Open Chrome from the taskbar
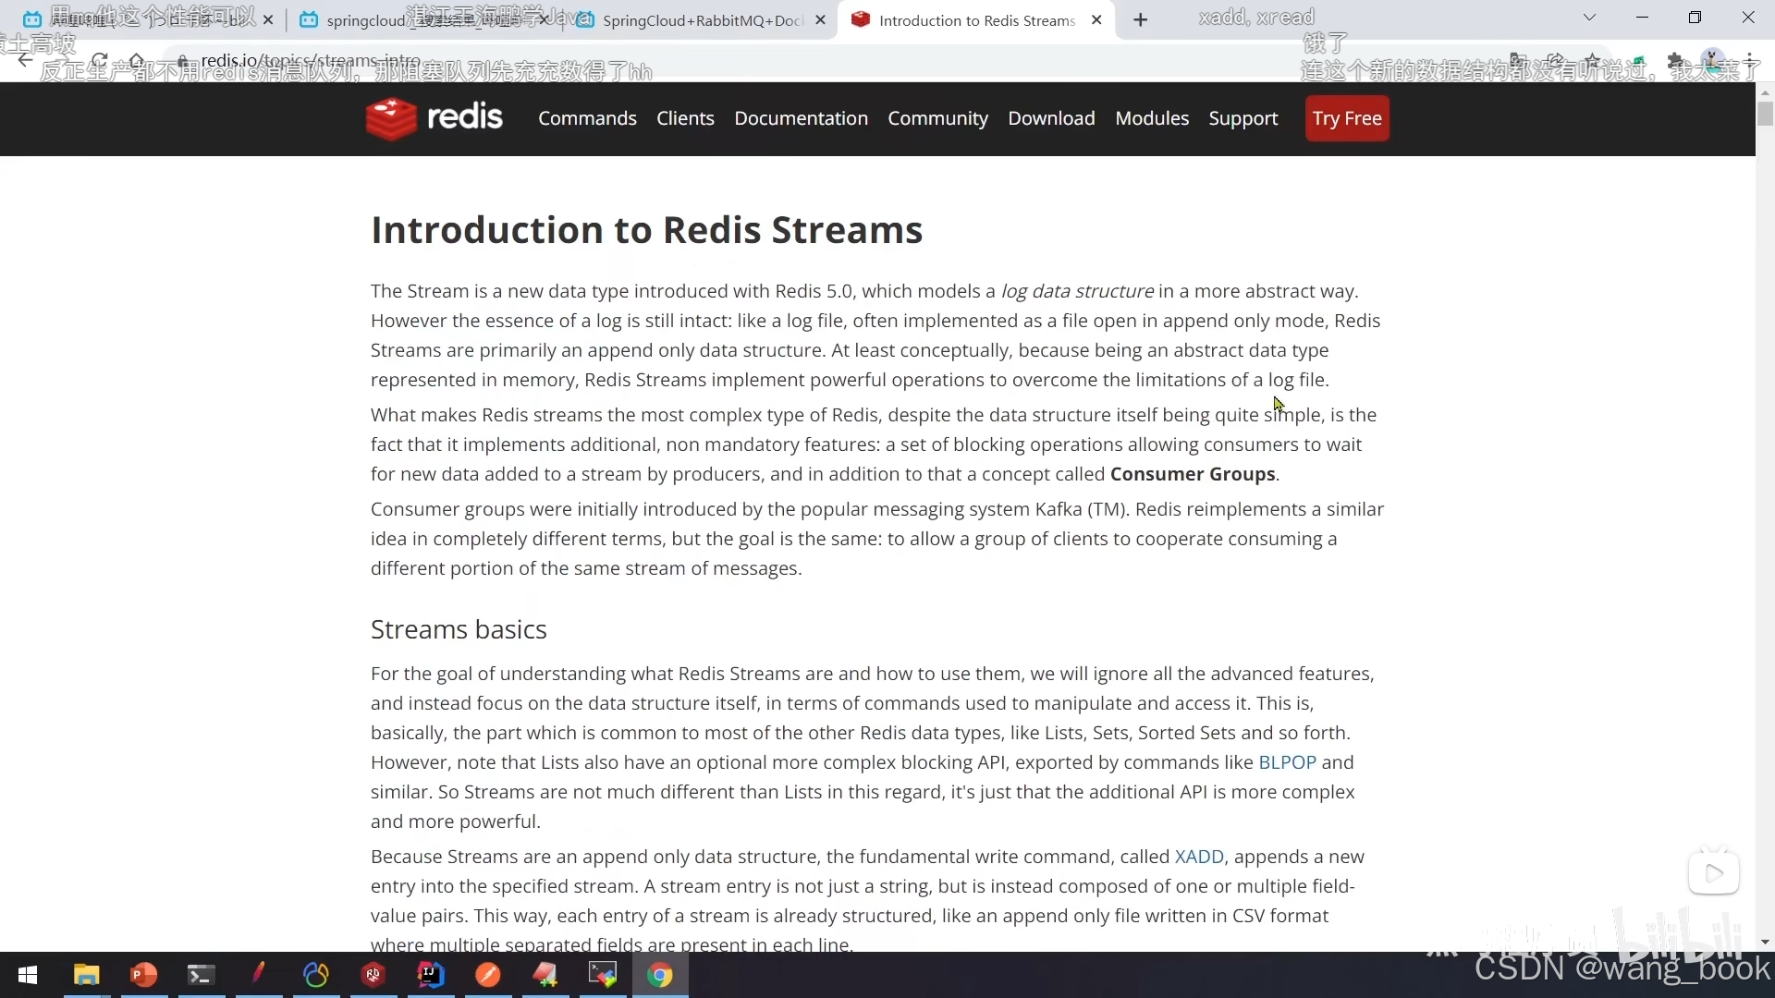 click(x=659, y=975)
